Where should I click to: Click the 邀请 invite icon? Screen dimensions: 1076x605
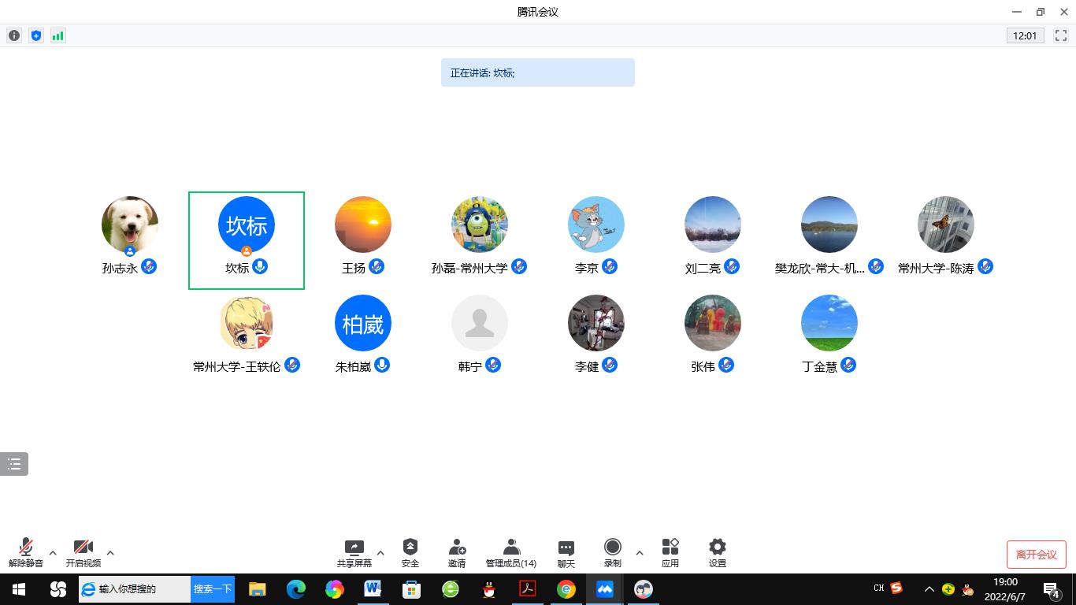[457, 553]
